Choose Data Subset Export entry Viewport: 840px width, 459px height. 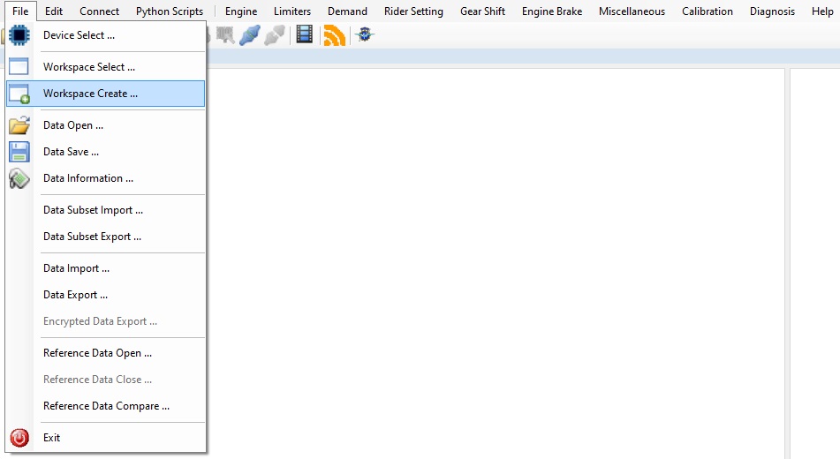(105, 237)
